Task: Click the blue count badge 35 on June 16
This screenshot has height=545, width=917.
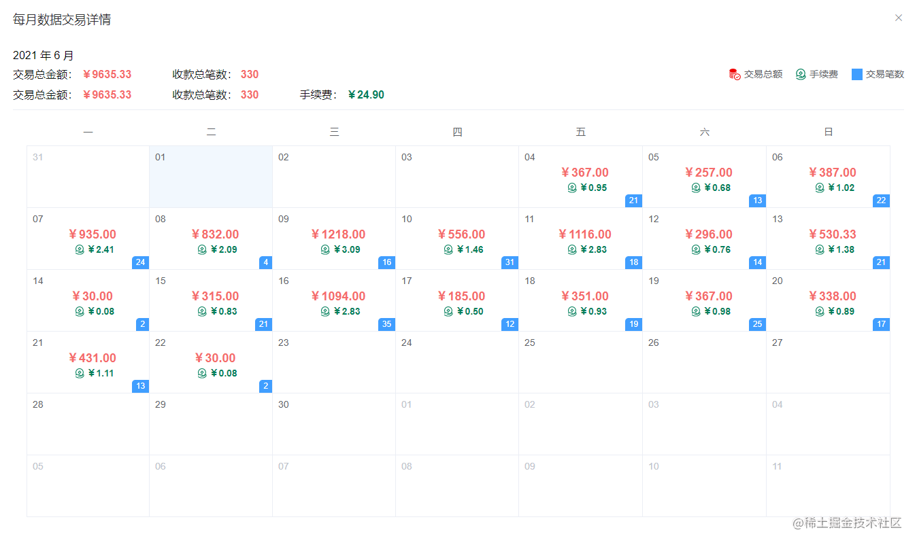Action: click(x=386, y=324)
